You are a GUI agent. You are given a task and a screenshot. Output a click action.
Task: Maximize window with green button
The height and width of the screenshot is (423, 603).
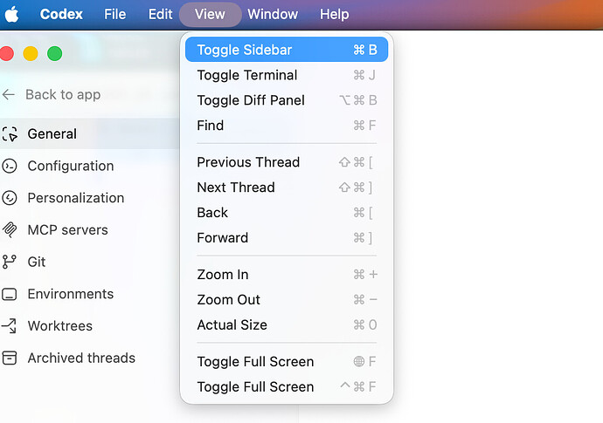coord(54,53)
